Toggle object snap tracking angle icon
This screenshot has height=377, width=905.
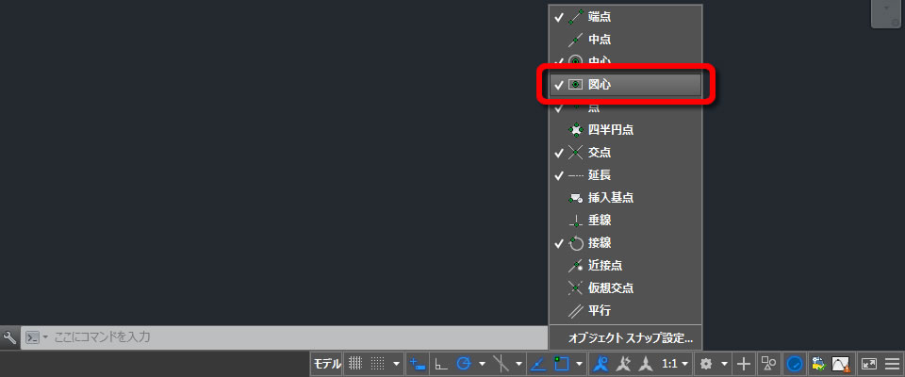pos(537,364)
